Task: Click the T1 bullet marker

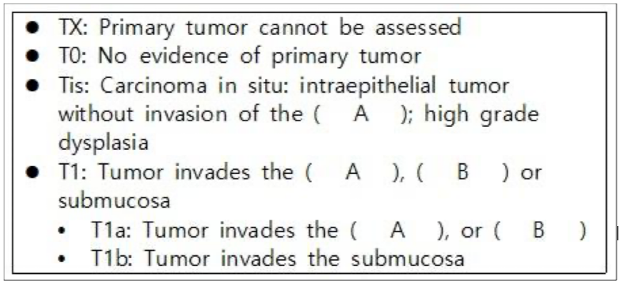Action: 31,173
